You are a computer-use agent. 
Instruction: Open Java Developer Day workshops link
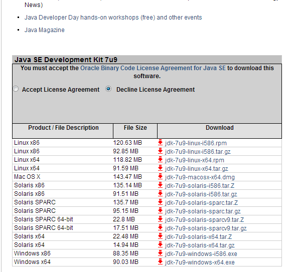(113, 18)
